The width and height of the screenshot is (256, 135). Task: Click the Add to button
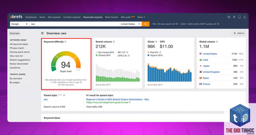coord(239,33)
